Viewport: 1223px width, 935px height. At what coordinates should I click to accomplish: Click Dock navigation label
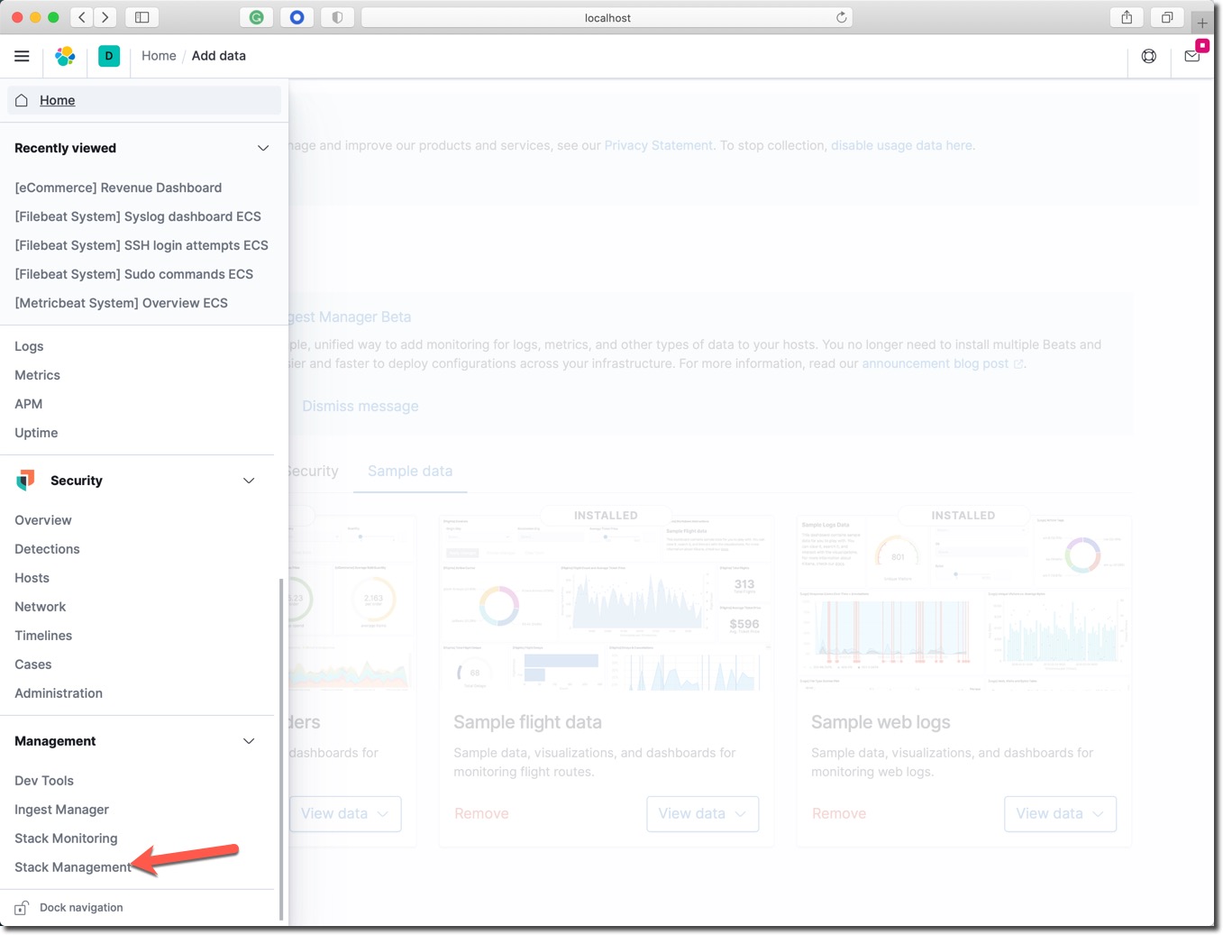81,908
